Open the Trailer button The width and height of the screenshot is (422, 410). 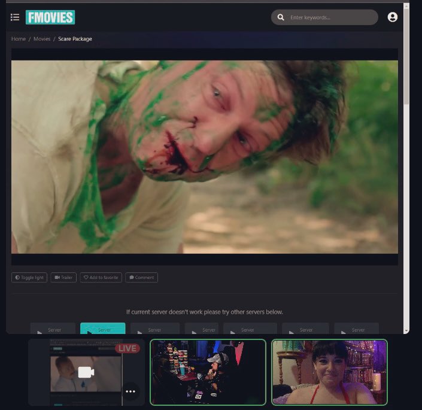click(63, 277)
